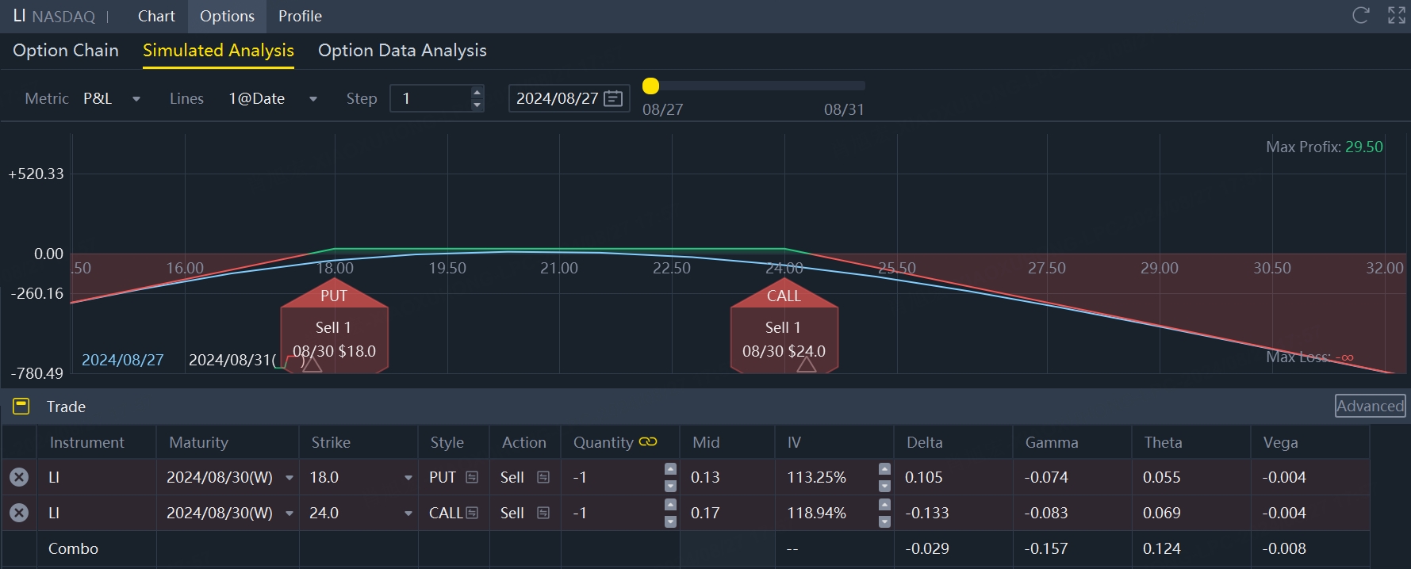The image size is (1411, 569).
Task: Open the Metric P&L dropdown
Action: [111, 98]
